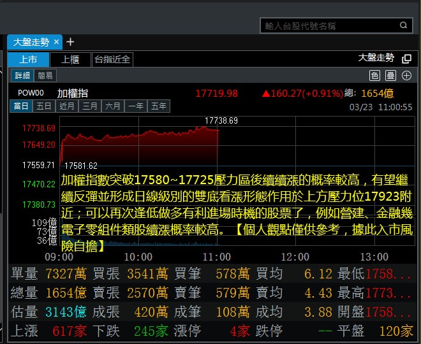
Task: Open the 上市 market tab
Action: (28, 60)
